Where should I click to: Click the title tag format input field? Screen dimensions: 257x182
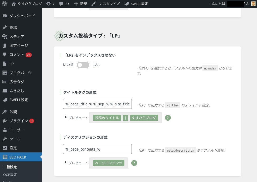97,104
